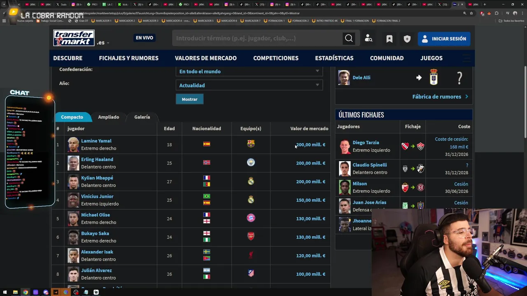Click the question mark beside Dele Alli
The width and height of the screenshot is (527, 296).
460,78
